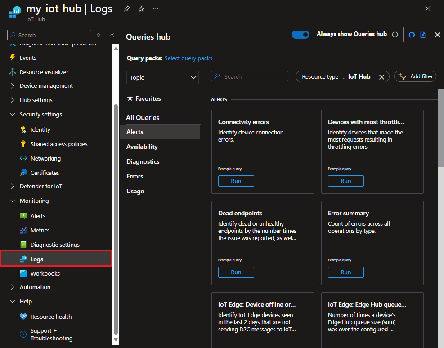Viewport: 444px width, 348px height.
Task: Click the Add filter button
Action: coord(415,76)
